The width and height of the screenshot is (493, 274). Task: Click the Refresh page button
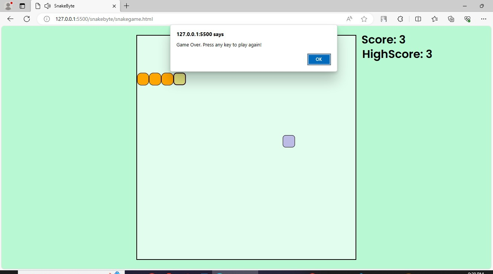coord(26,19)
